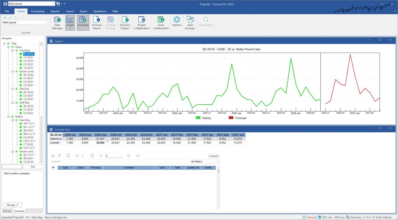
Task: Click the red Forecast legend swatch
Action: pos(231,117)
